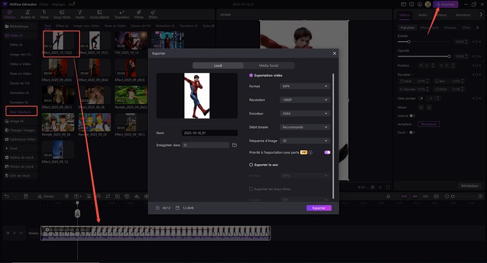Select the Exporter le son option
The width and height of the screenshot is (487, 263).
click(251, 164)
